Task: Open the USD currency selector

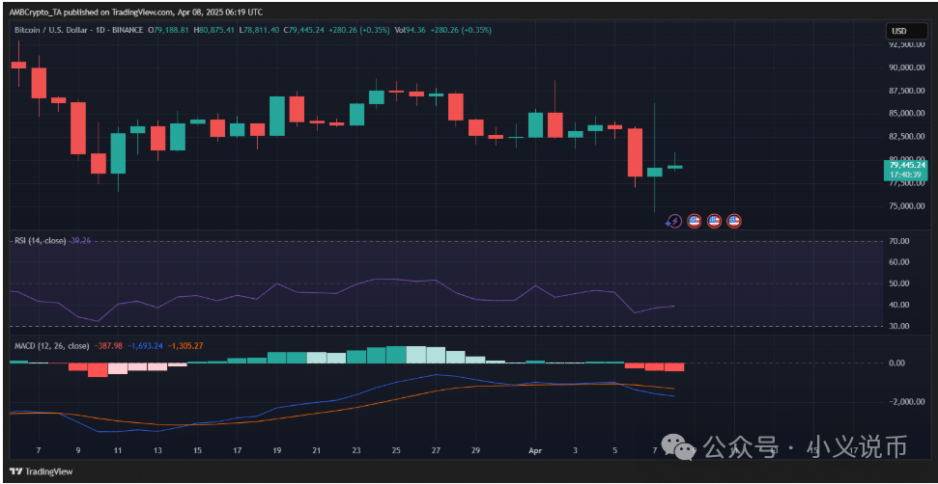Action: [898, 32]
